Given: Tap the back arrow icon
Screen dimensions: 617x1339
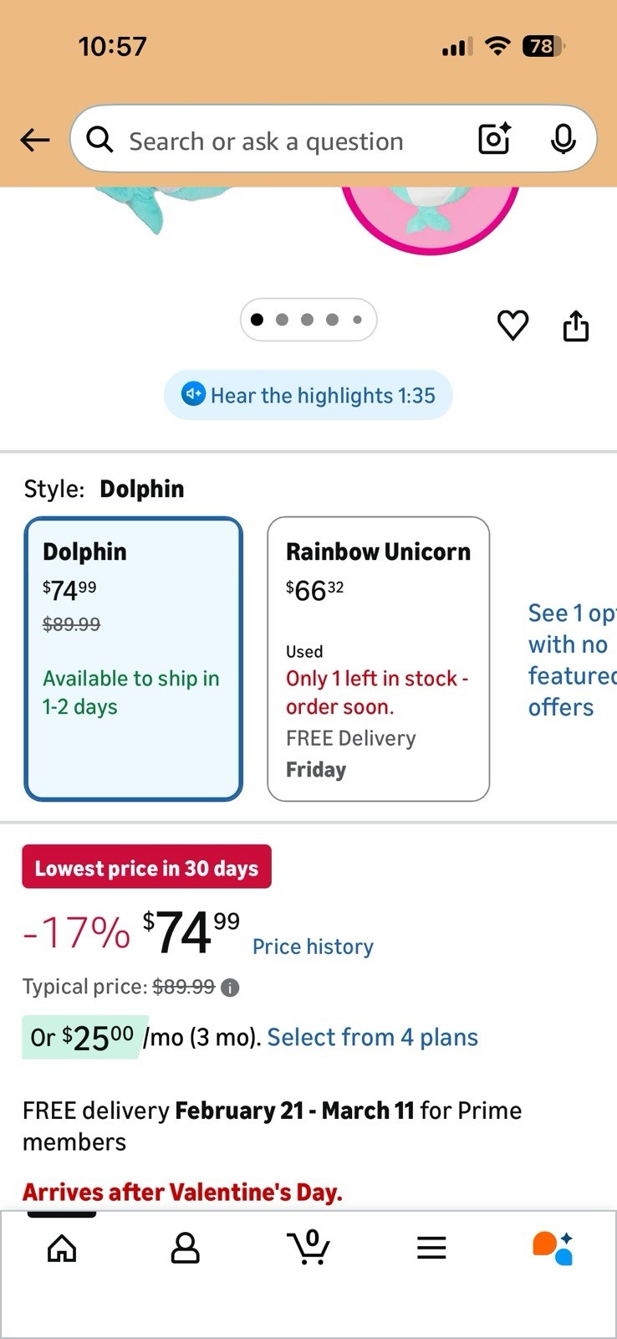Looking at the screenshot, I should click(35, 140).
